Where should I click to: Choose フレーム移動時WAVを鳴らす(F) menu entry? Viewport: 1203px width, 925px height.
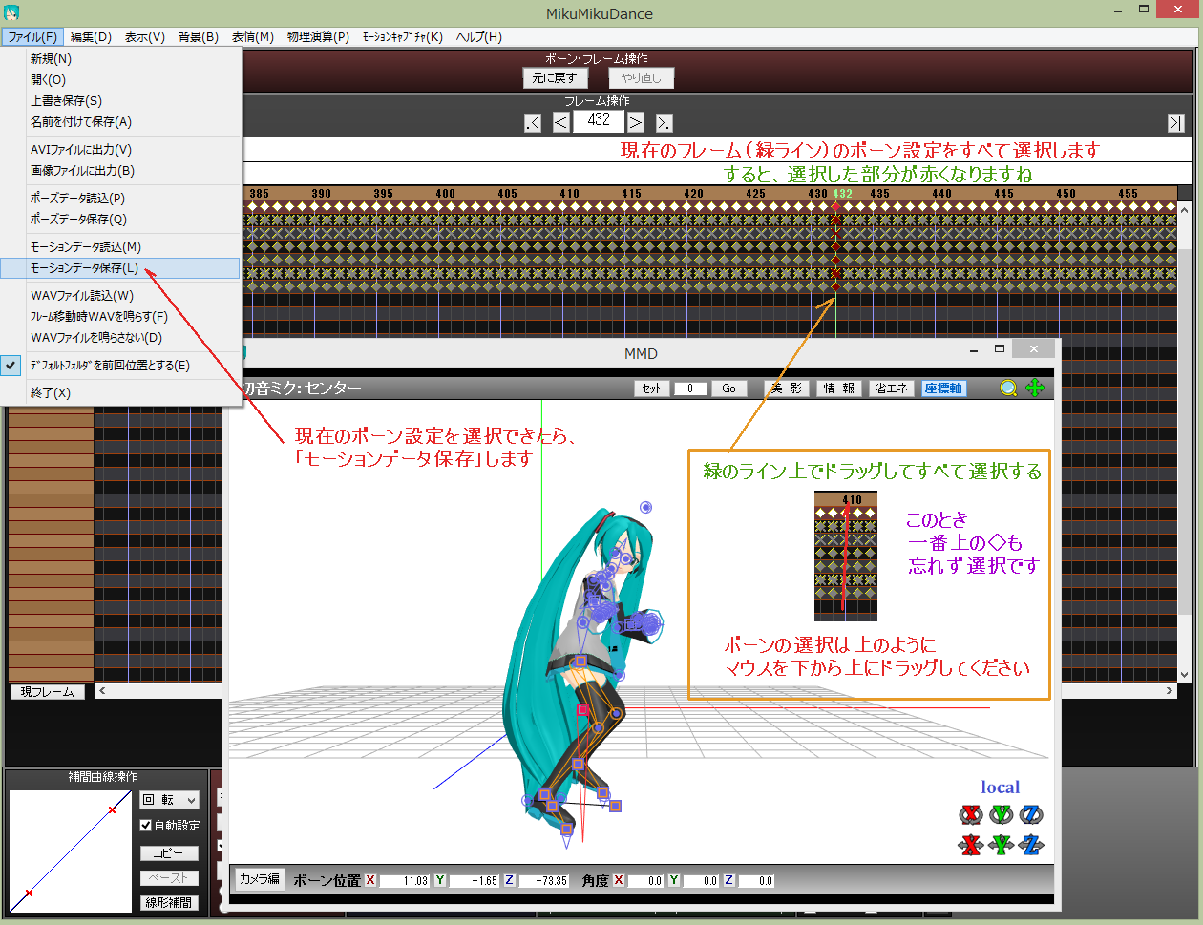[120, 316]
